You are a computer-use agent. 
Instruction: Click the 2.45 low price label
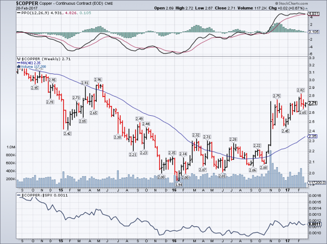tap(286, 131)
